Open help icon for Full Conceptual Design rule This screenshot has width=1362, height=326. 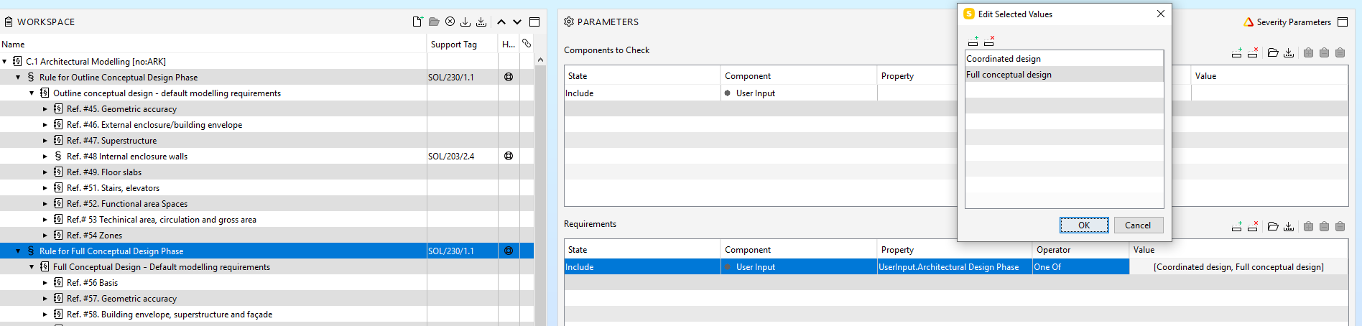509,251
